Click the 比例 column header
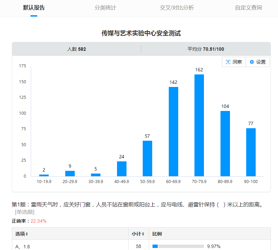 coord(157,234)
